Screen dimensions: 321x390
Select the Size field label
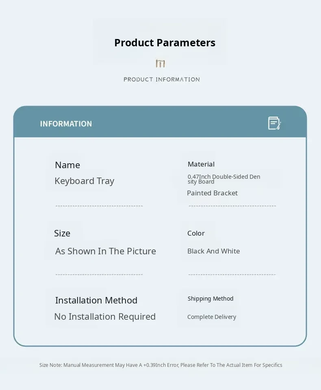[62, 233]
